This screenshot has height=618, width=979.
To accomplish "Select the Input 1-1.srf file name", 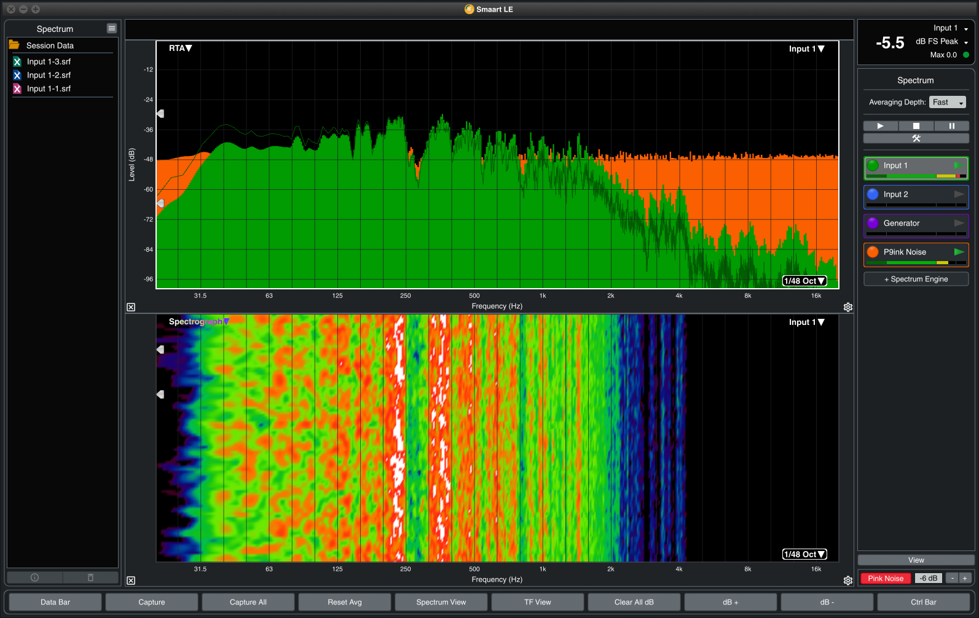I will point(49,88).
